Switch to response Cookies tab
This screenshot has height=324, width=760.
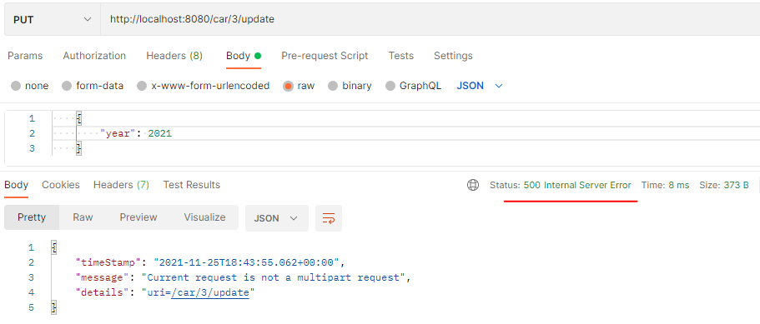[61, 185]
